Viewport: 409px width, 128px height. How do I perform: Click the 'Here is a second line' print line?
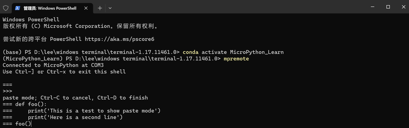(x=63, y=117)
